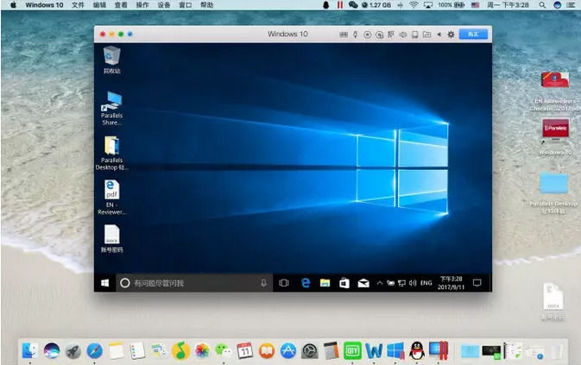
Task: Open Parallels Desktop icon in the Dock
Action: tap(439, 350)
